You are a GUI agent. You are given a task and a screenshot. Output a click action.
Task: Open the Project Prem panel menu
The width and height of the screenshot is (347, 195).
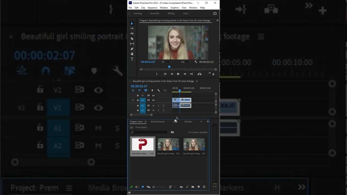point(146,122)
